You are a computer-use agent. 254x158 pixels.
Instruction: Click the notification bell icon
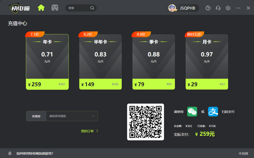point(10,153)
